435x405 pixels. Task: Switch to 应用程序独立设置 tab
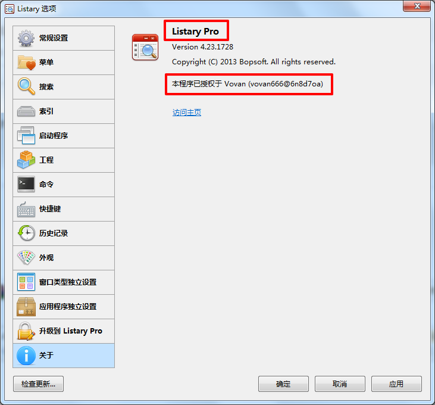[x=64, y=307]
